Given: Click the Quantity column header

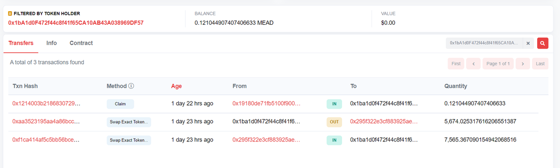Looking at the screenshot, I should [456, 86].
